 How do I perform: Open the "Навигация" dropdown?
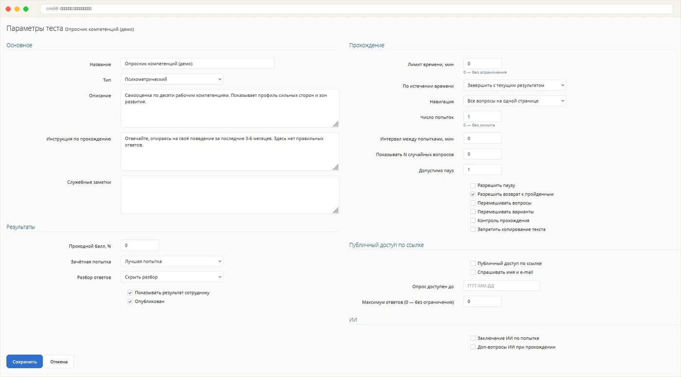[515, 101]
